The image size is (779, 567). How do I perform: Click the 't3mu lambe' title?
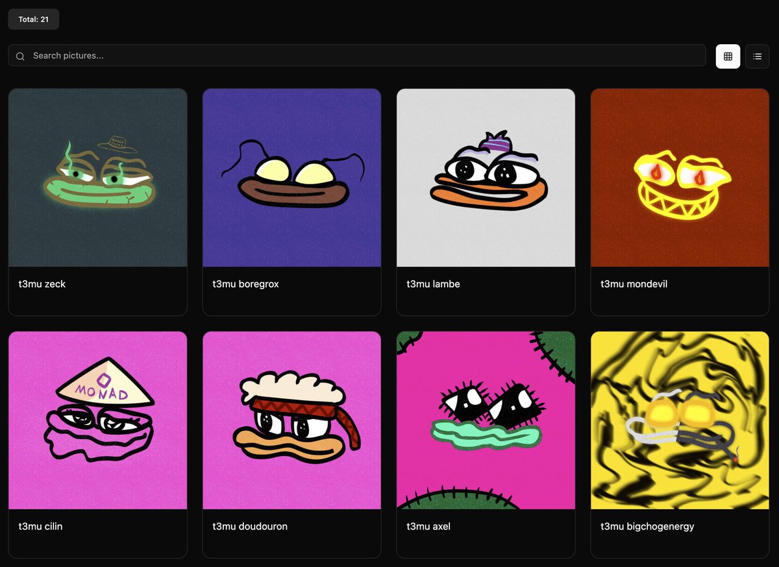pyautogui.click(x=433, y=284)
